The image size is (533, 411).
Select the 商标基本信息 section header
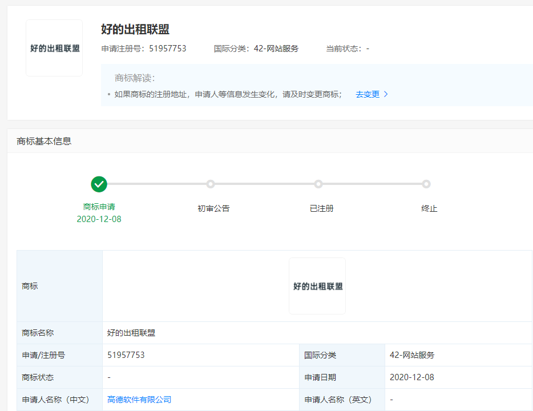click(45, 141)
